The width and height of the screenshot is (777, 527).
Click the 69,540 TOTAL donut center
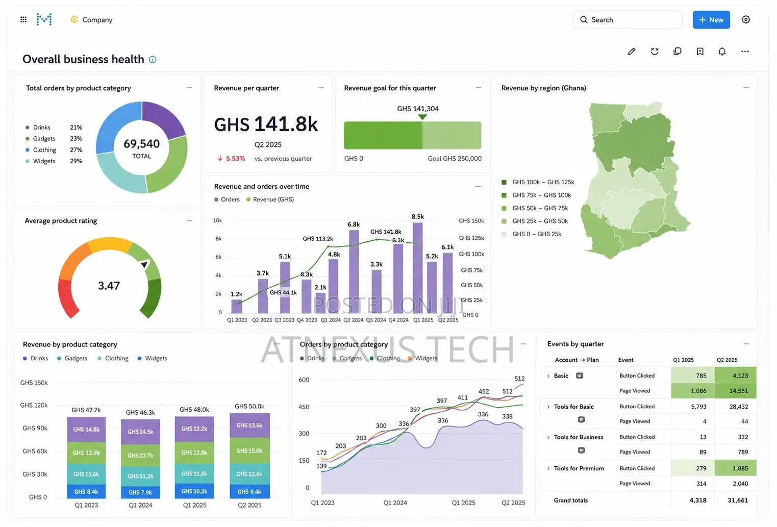[x=142, y=148]
